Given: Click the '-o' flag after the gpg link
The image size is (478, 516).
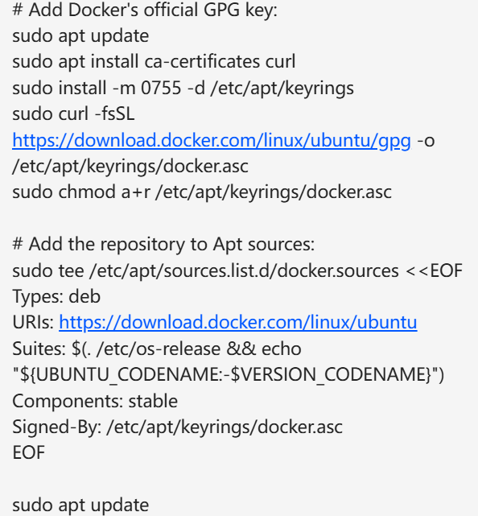Looking at the screenshot, I should (x=426, y=141).
